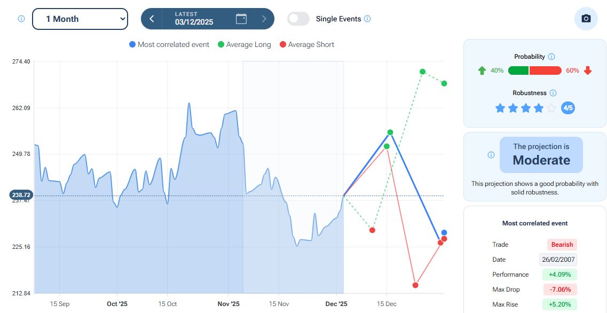
Task: Click info icon beside Moderate projection
Action: 491,155
